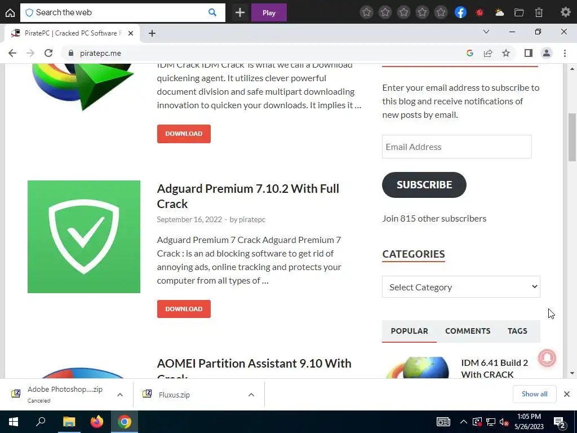
Task: Click the red notification bell bubble
Action: [x=547, y=358]
